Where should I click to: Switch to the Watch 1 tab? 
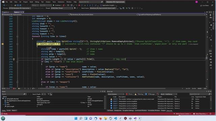point(14,111)
